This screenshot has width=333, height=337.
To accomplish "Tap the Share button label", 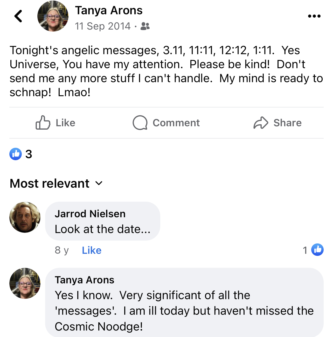I will (287, 123).
